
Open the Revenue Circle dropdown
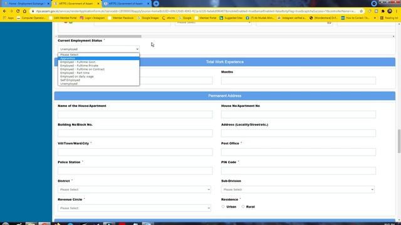pyautogui.click(x=134, y=208)
